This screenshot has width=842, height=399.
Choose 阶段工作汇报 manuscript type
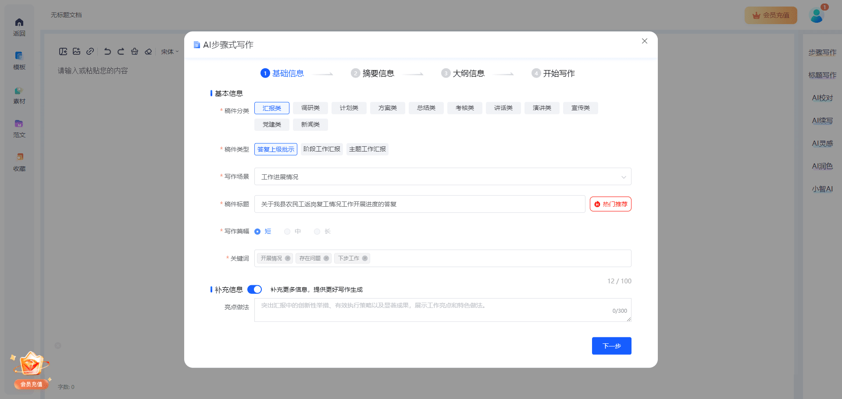point(322,149)
